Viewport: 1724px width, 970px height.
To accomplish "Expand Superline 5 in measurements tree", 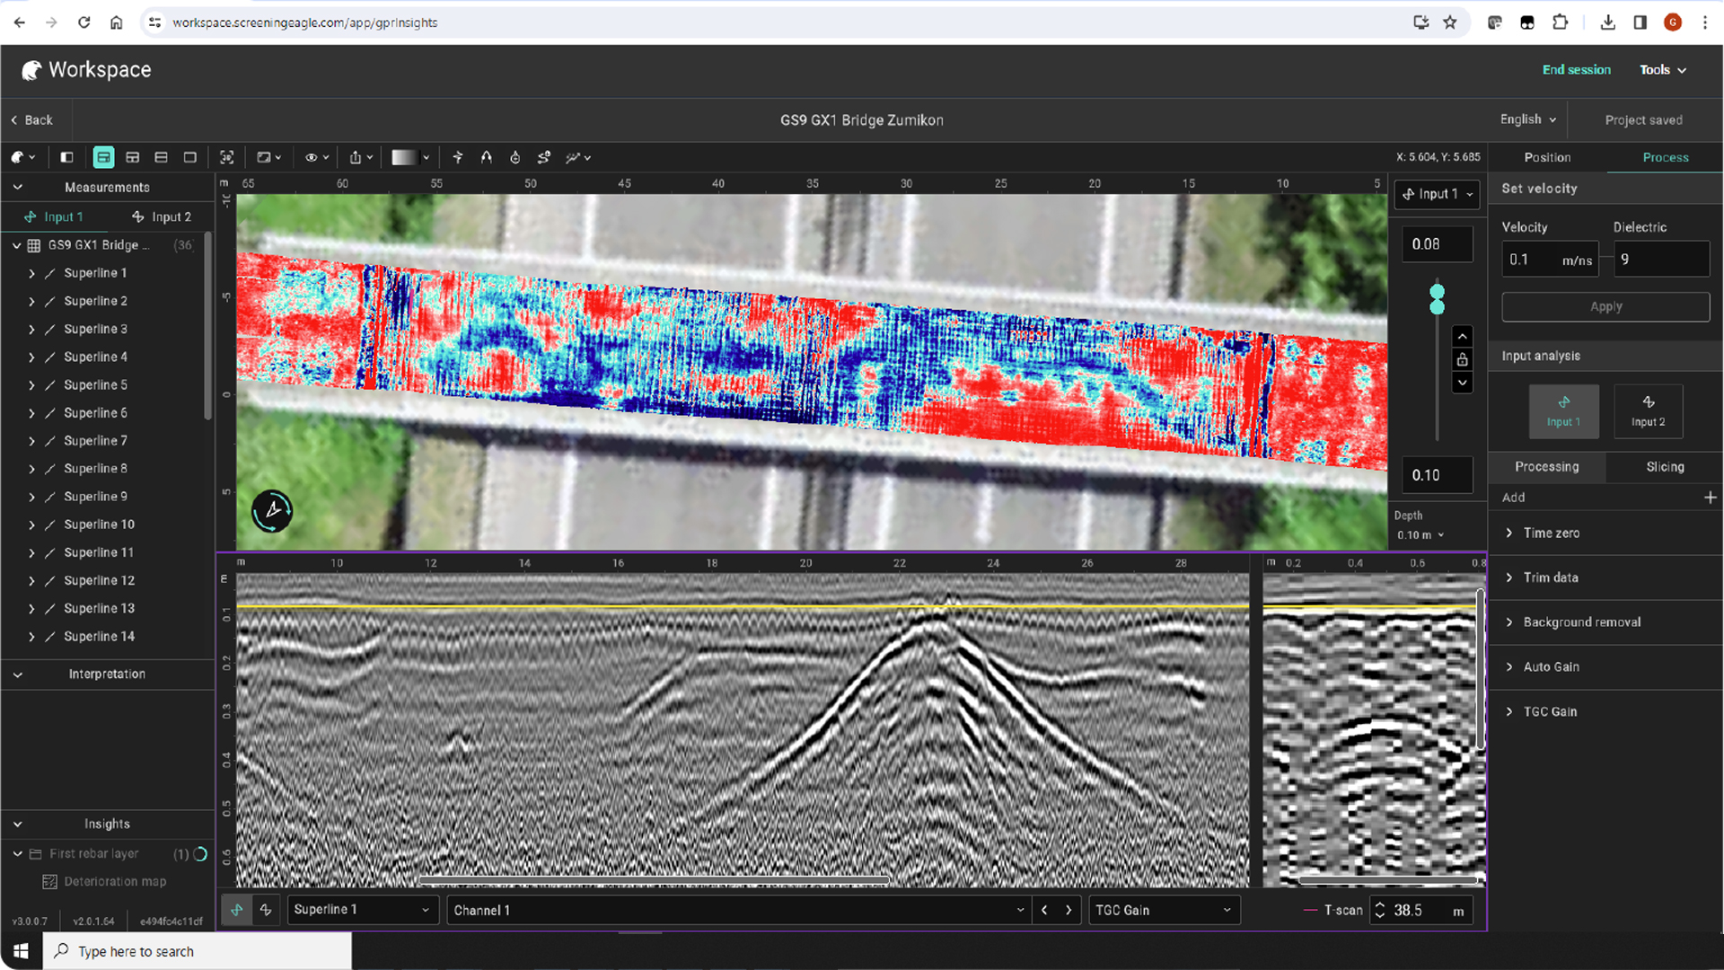I will tap(31, 385).
